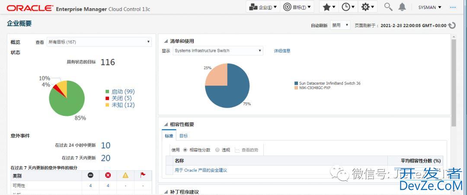Open the Systems Infrastructure Switch dropdown
This screenshot has height=195, width=467.
point(218,51)
